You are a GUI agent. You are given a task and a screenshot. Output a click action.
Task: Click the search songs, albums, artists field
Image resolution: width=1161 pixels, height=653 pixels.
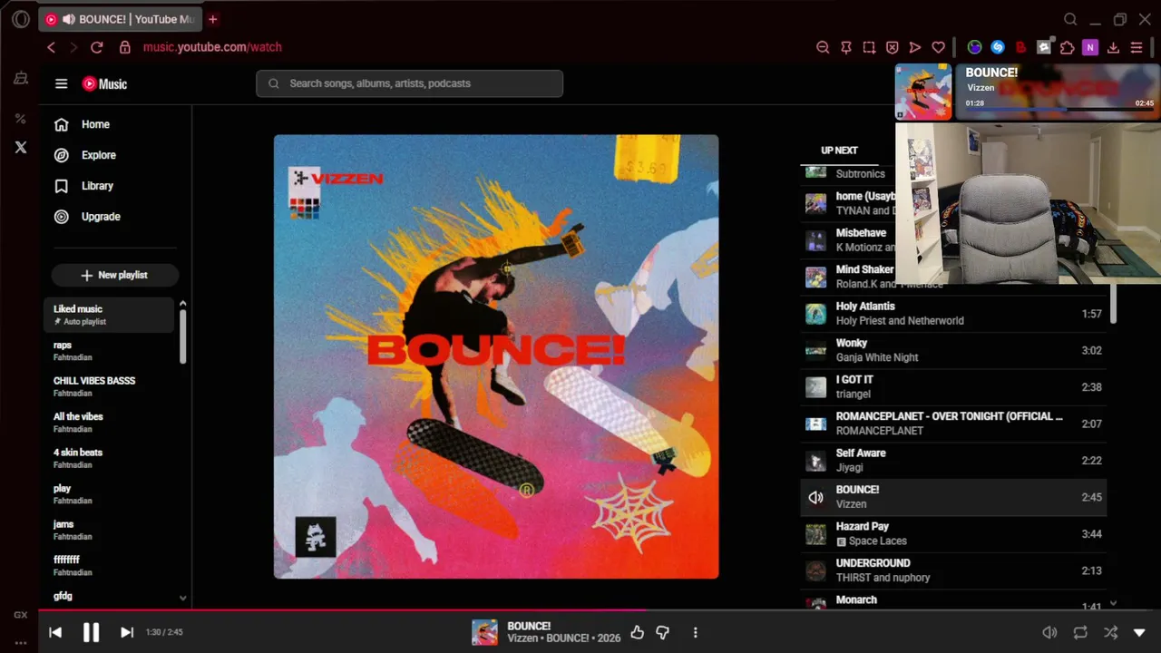(409, 83)
